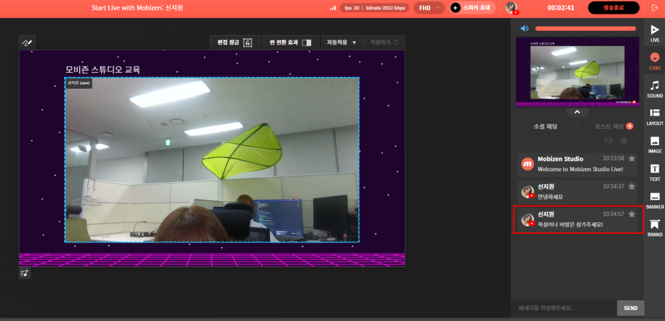The image size is (665, 321).
Task: Adjust the volume slider bar
Action: (585, 28)
